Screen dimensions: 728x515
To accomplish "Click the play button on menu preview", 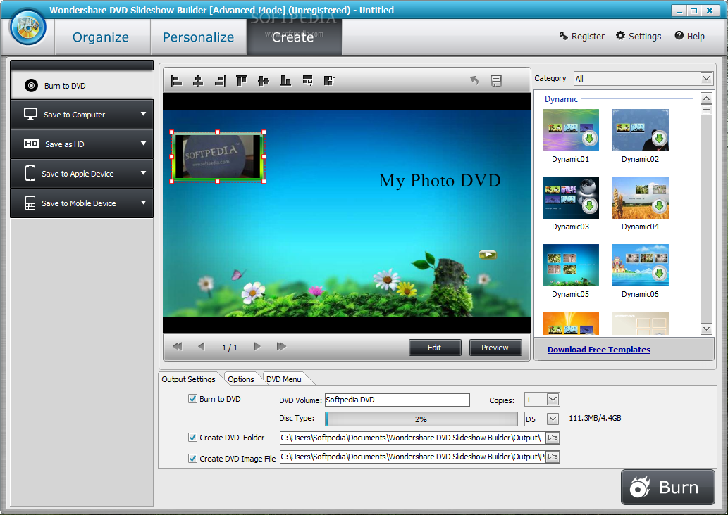I will (x=488, y=255).
